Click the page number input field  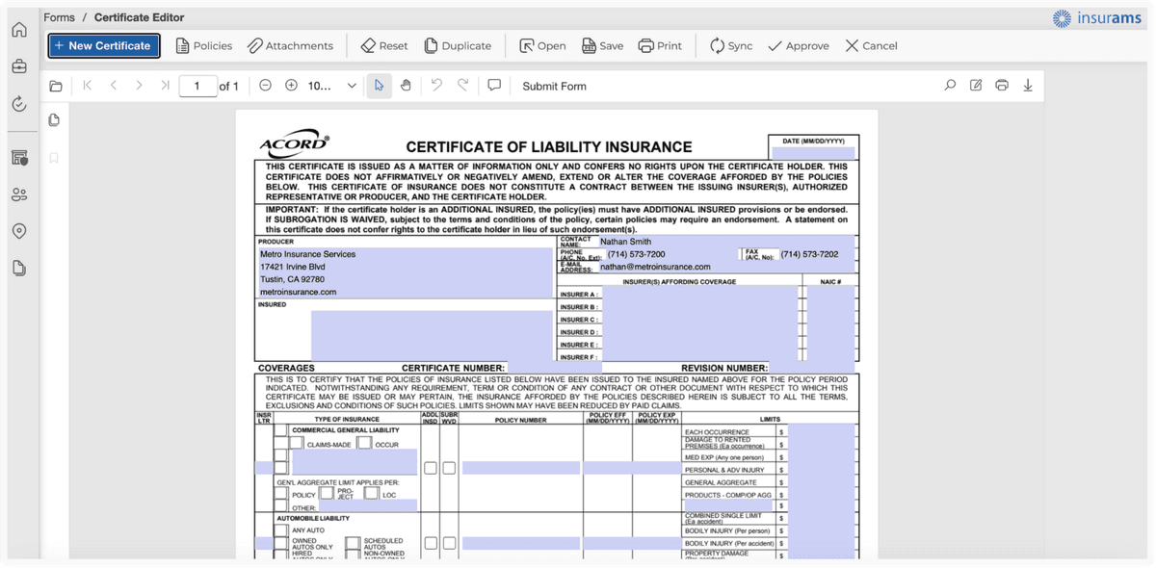click(x=197, y=86)
